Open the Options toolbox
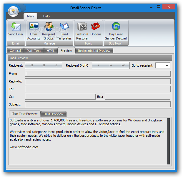Image resolution: width=183 pixels, height=178 pixels. [96, 29]
